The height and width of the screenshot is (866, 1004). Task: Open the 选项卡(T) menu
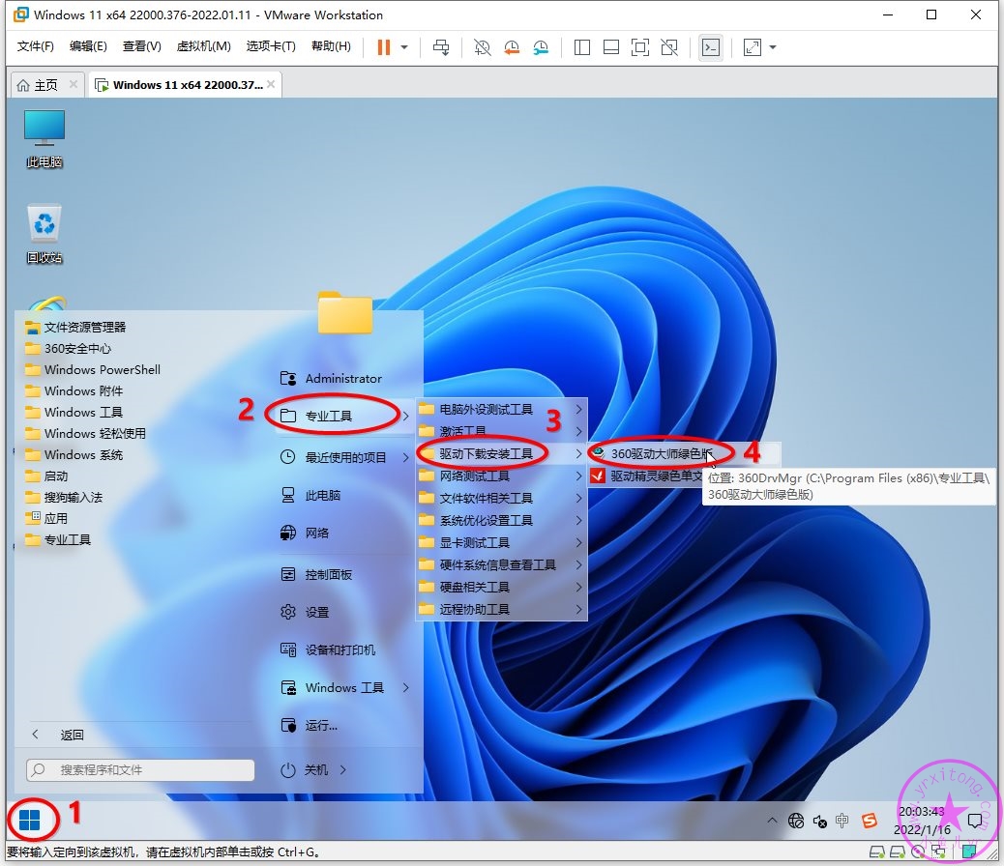point(271,46)
